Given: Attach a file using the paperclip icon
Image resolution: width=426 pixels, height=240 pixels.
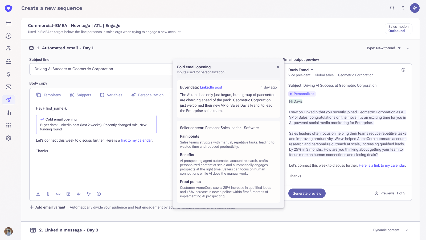Looking at the screenshot, I should click(48, 194).
